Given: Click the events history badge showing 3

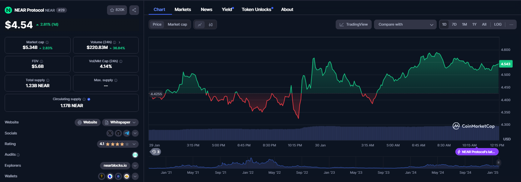Looking at the screenshot, I should [x=156, y=152].
